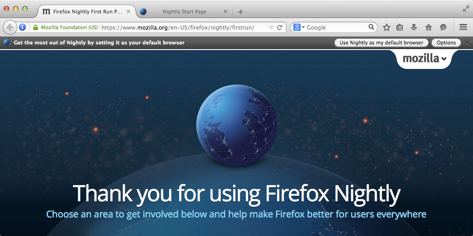Click 'Choose an area to get involved' subtitle

pos(236,214)
